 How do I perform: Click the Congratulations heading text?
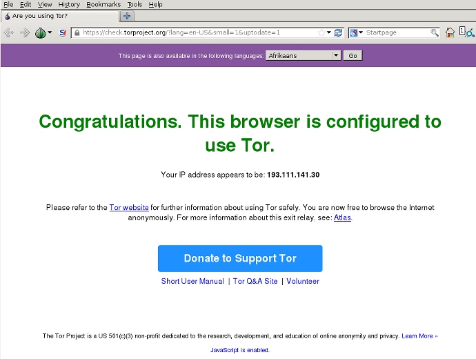pos(240,133)
